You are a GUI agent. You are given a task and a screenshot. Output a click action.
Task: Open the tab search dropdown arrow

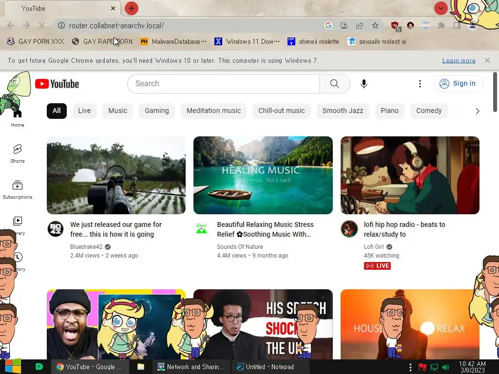[x=441, y=8]
